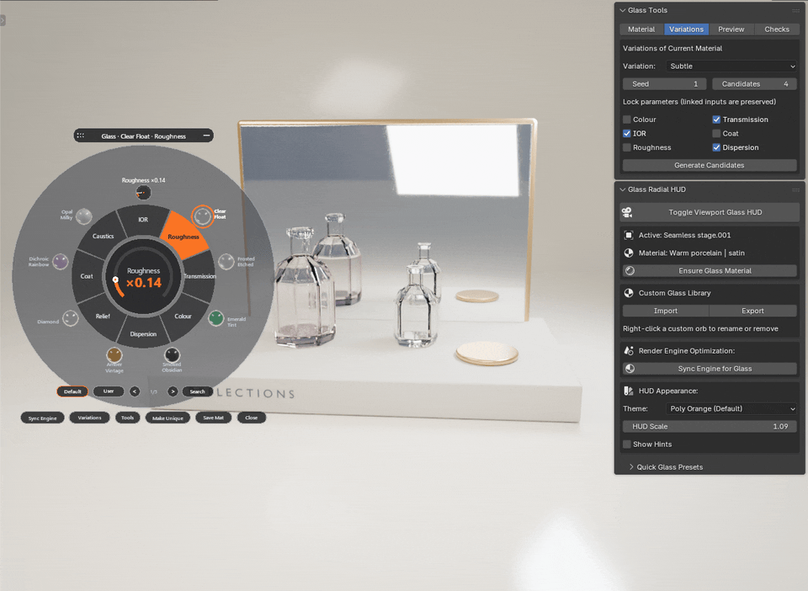Open the Variations tab
The image size is (808, 591).
click(686, 29)
